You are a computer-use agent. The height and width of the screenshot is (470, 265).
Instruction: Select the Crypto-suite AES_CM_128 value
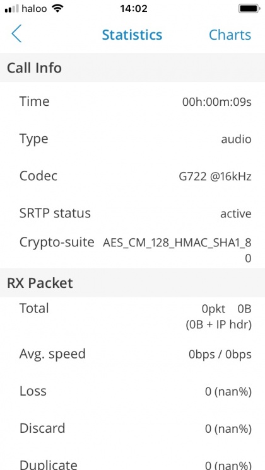(177, 249)
